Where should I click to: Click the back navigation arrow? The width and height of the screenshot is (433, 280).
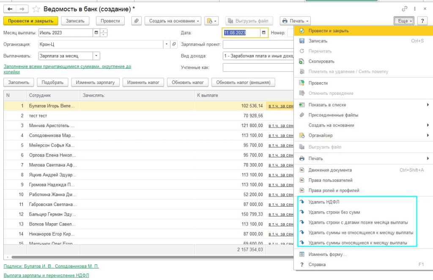tap(9, 9)
